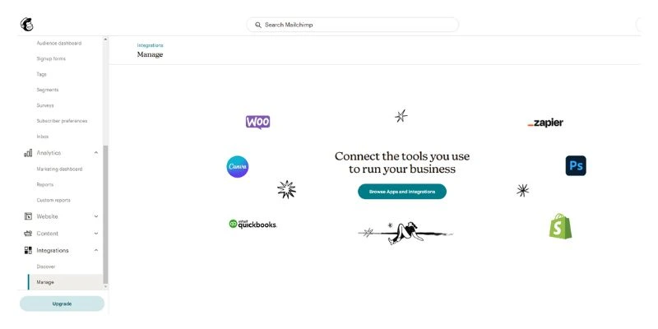This screenshot has width=658, height=329.
Task: Click the Search Mailchimp field
Action: click(352, 25)
